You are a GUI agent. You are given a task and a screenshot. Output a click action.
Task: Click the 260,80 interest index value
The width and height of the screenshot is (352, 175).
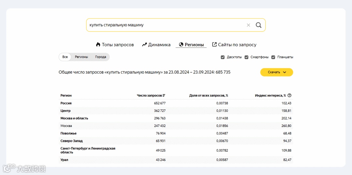click(286, 126)
